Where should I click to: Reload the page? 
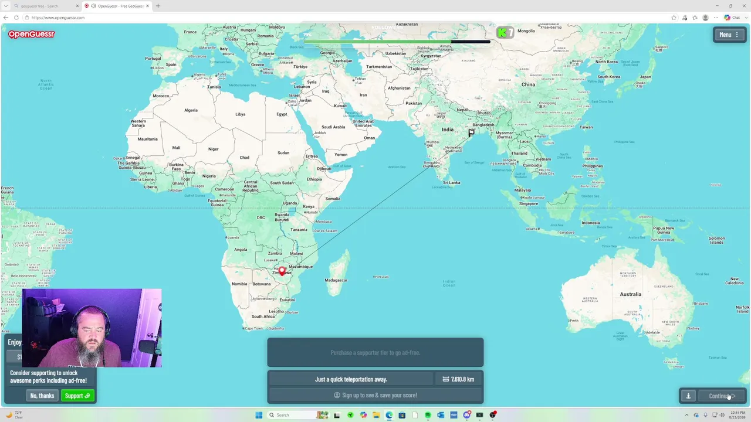pyautogui.click(x=16, y=18)
